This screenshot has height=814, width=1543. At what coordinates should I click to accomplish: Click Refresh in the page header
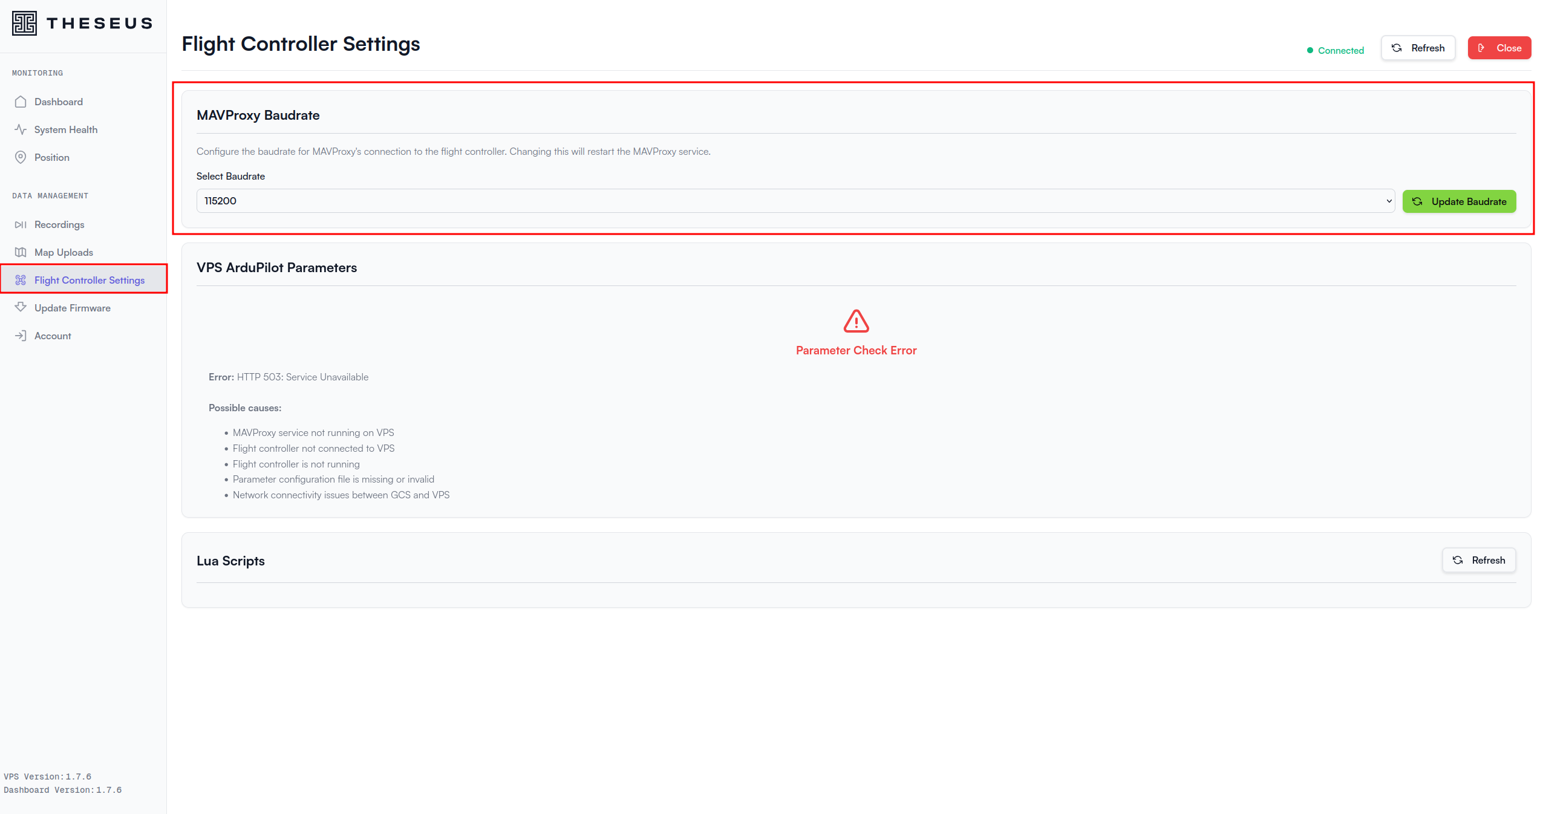(x=1417, y=48)
